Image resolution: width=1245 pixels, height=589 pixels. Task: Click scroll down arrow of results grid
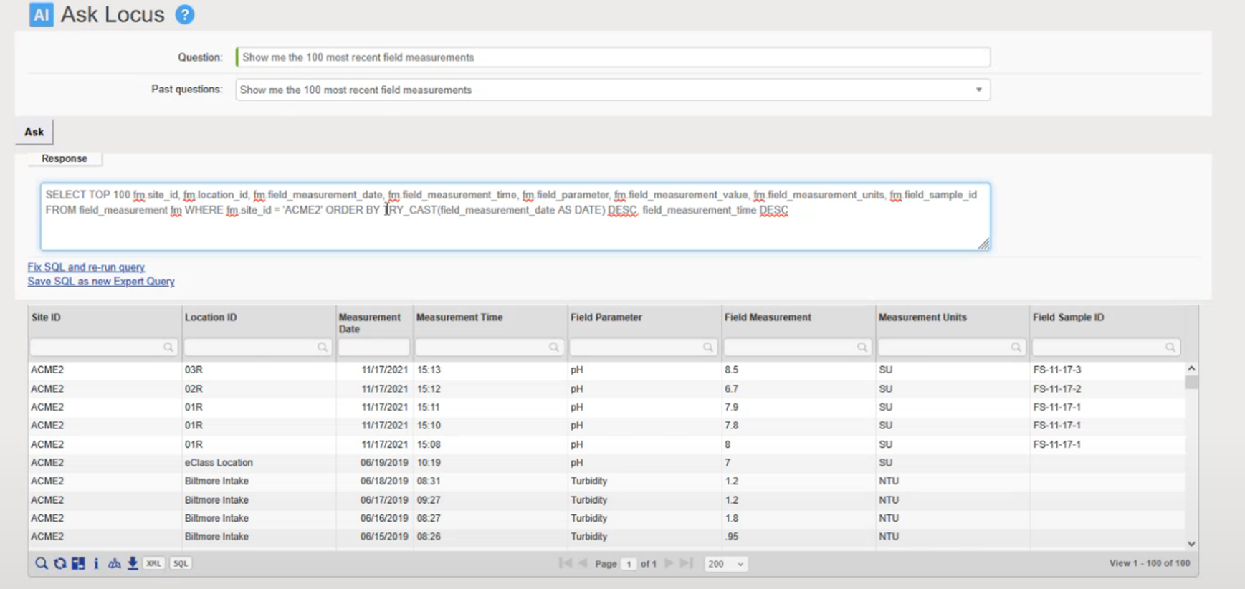(x=1191, y=544)
